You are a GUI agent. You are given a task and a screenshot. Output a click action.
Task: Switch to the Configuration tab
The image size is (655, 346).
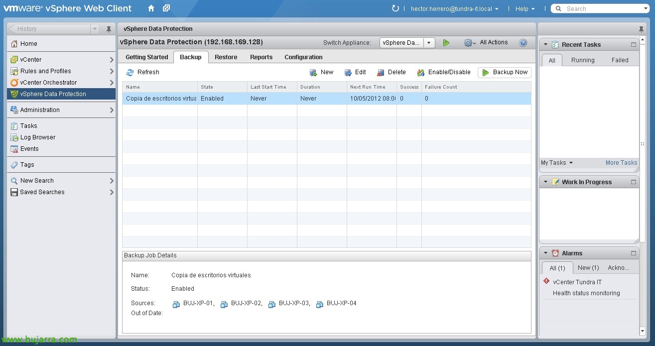point(303,57)
